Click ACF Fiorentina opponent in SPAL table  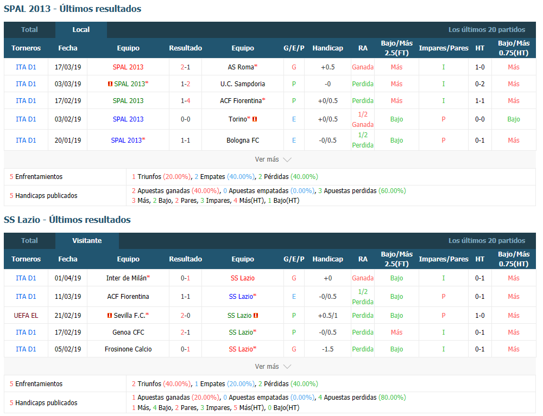[x=241, y=101]
